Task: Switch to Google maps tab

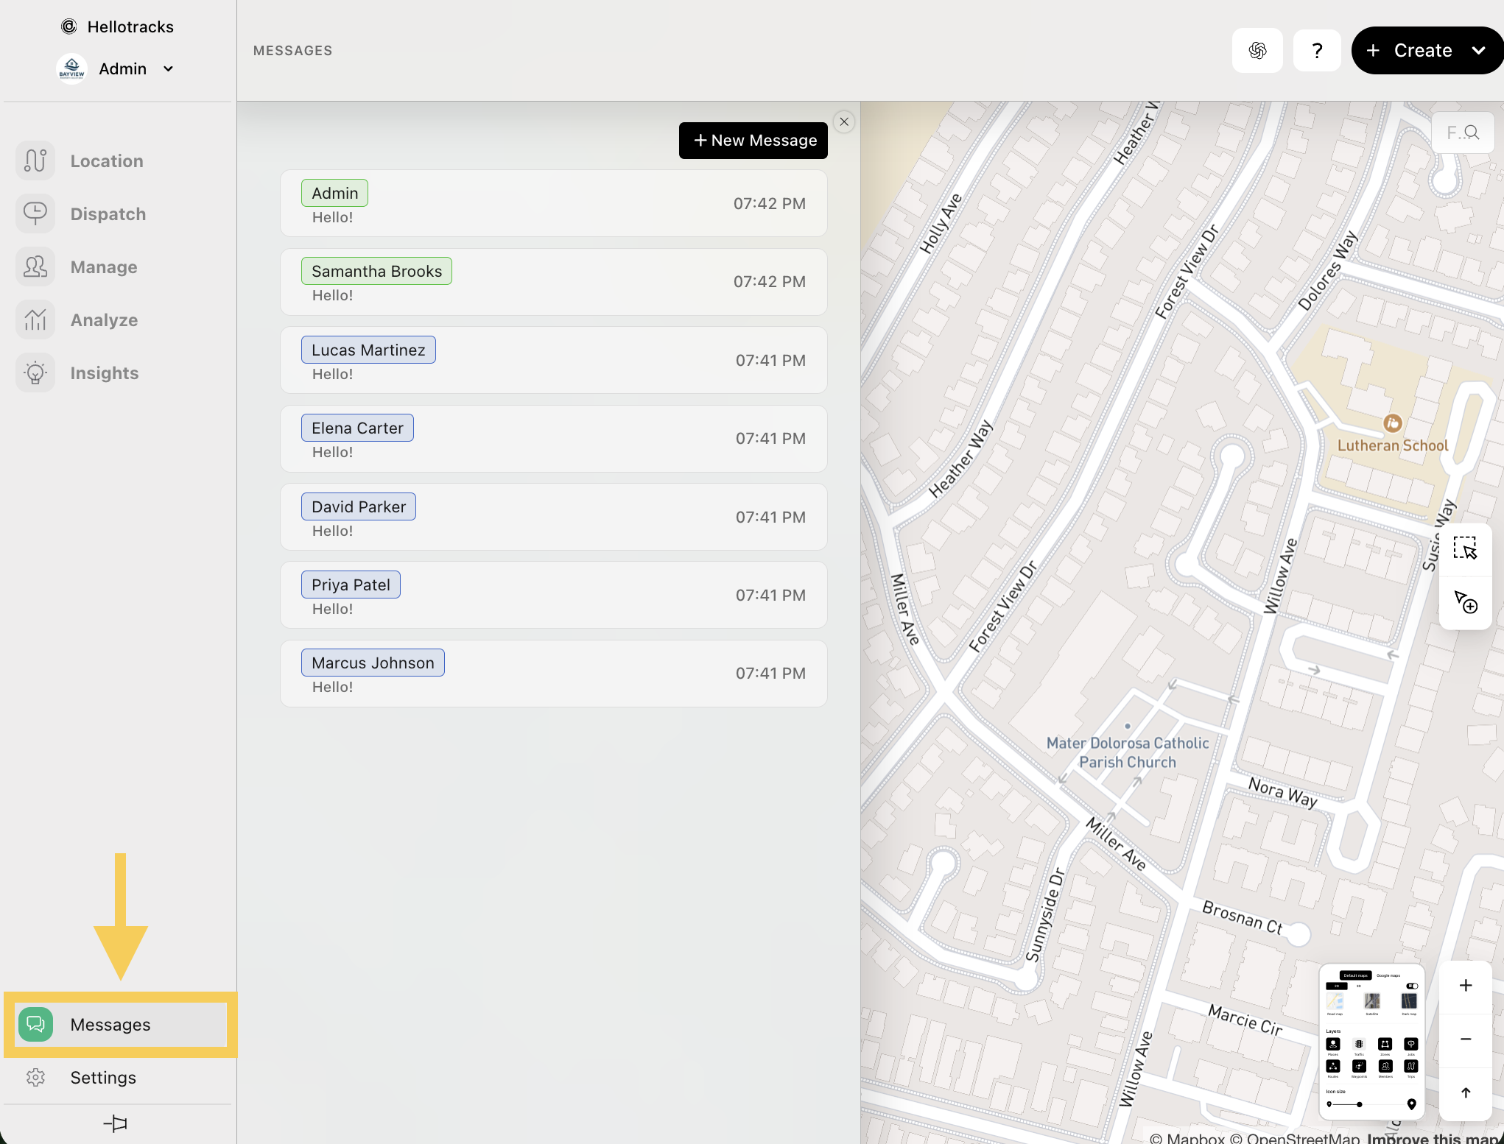Action: [x=1388, y=975]
